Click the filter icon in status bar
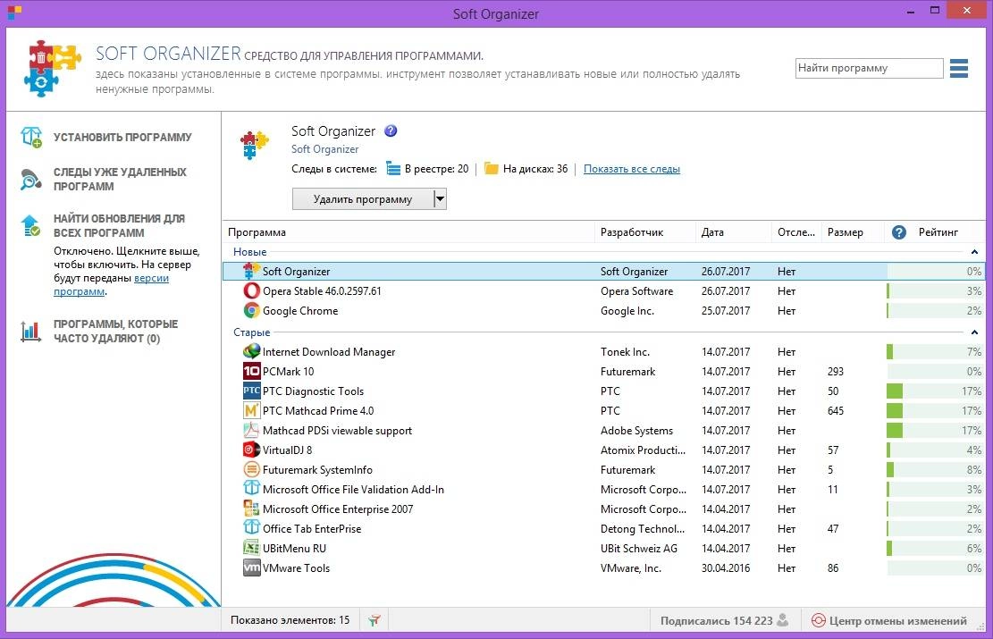This screenshot has height=639, width=993. tap(374, 620)
